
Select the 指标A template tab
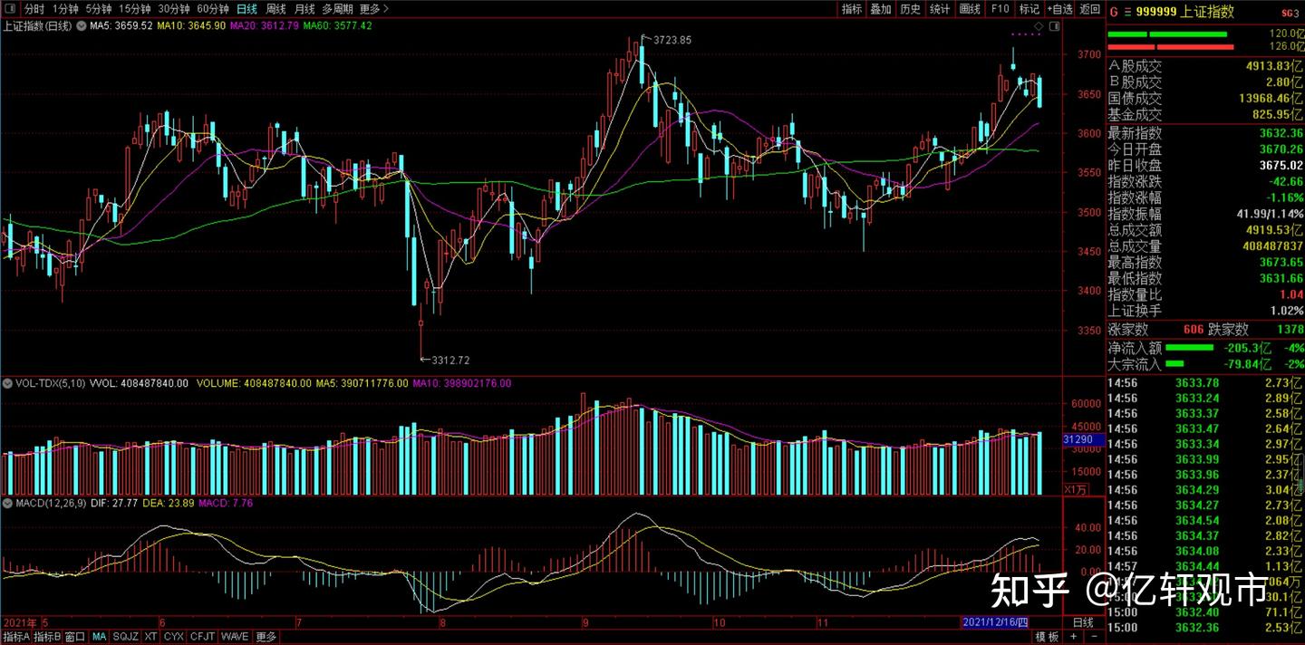[x=17, y=637]
